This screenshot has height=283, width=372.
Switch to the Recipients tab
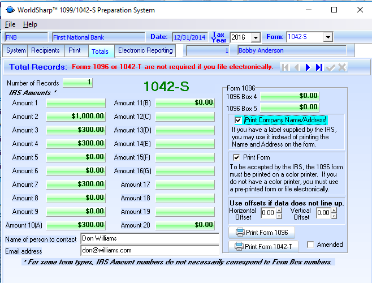46,50
